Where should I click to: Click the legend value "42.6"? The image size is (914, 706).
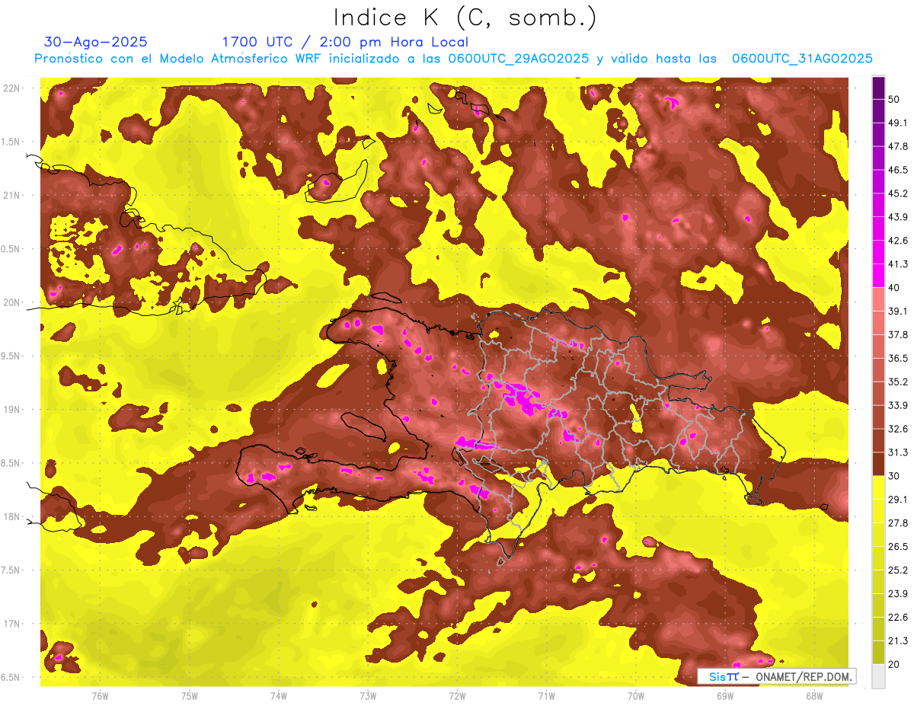[898, 241]
